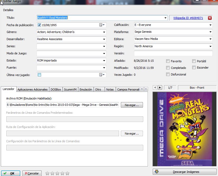Remove the Wikipedia ID with red X icon
218x176 pixels.
coord(210,18)
